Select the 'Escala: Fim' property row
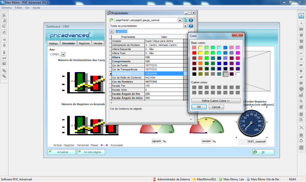This screenshot has height=182, width=306. [146, 86]
